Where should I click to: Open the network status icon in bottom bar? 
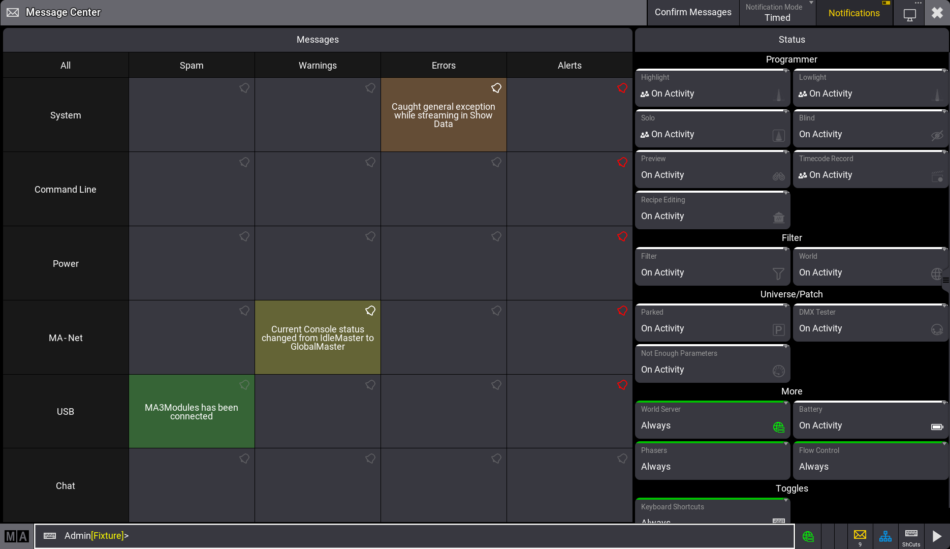pyautogui.click(x=885, y=536)
